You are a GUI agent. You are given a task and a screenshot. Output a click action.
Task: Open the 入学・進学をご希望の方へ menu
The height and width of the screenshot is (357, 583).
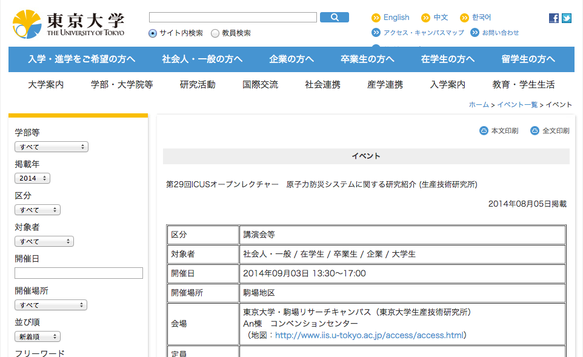point(81,59)
